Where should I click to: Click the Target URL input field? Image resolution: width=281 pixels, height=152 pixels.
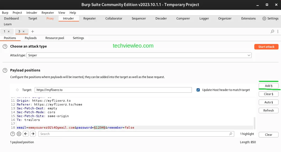(x=113, y=90)
